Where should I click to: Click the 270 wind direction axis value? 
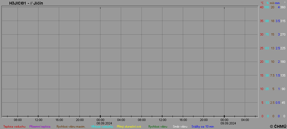click(283, 34)
